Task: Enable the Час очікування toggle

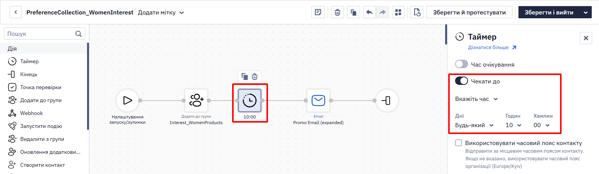Action: click(462, 64)
